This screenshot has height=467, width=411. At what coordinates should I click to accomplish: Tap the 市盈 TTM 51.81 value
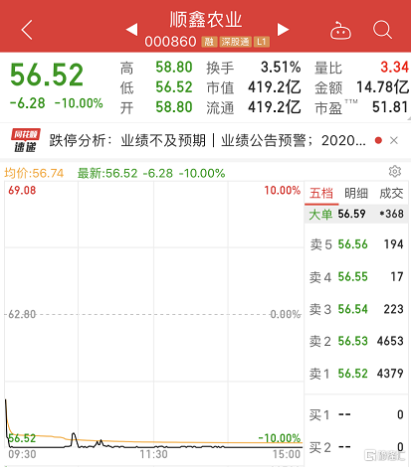tap(390, 107)
